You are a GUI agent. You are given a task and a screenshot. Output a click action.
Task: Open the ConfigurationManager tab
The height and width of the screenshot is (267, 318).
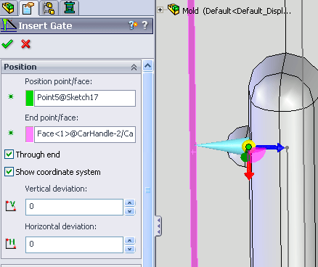[49, 7]
